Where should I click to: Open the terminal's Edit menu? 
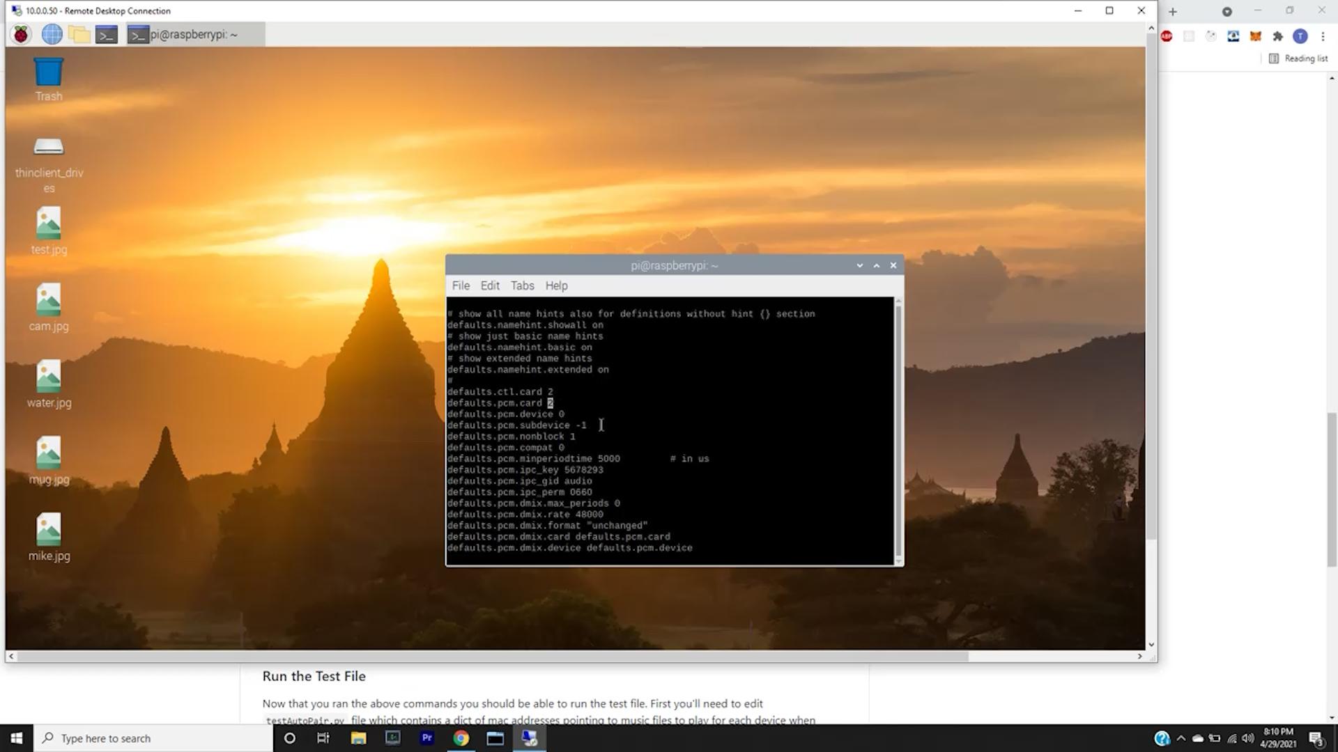tap(490, 285)
